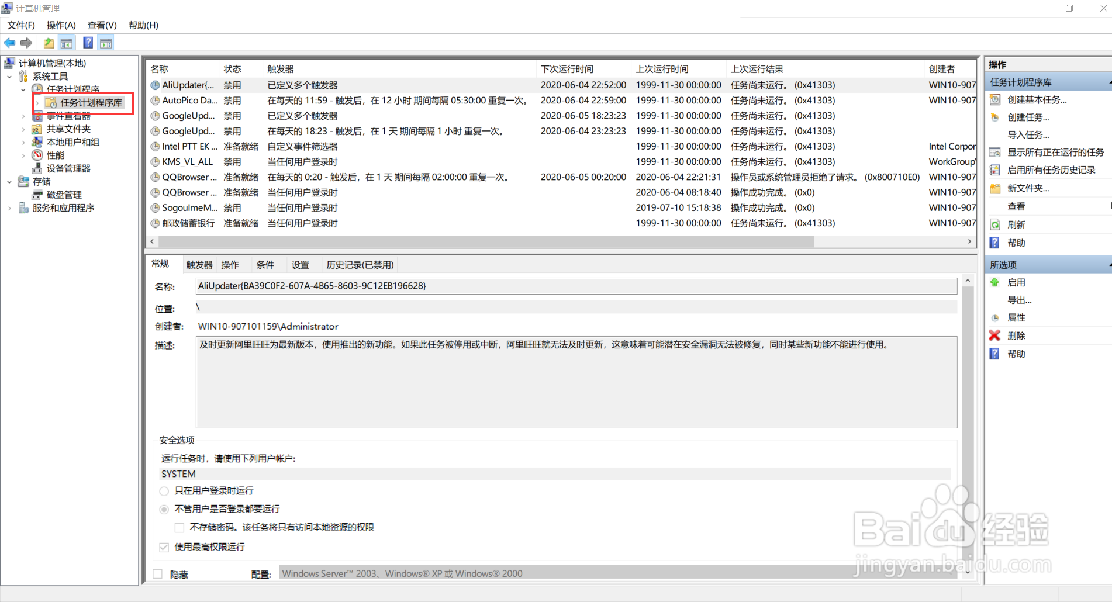Switch to the 触发器 tab

click(x=199, y=265)
